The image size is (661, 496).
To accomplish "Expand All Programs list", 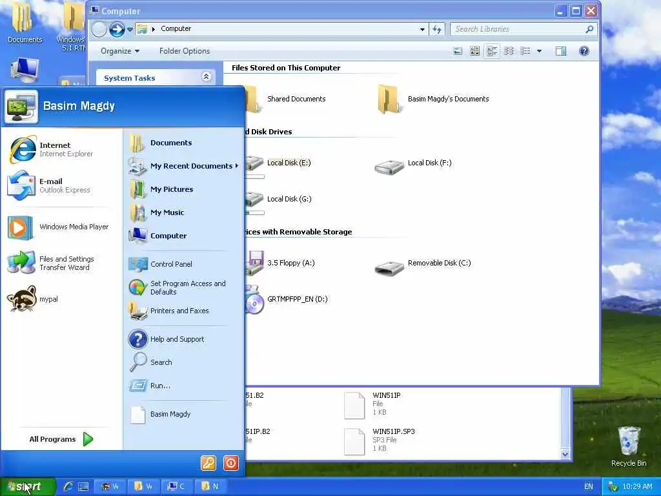I will (x=61, y=439).
